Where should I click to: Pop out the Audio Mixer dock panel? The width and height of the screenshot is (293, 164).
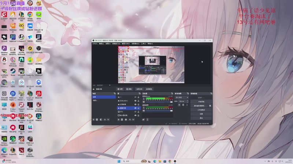point(172,94)
